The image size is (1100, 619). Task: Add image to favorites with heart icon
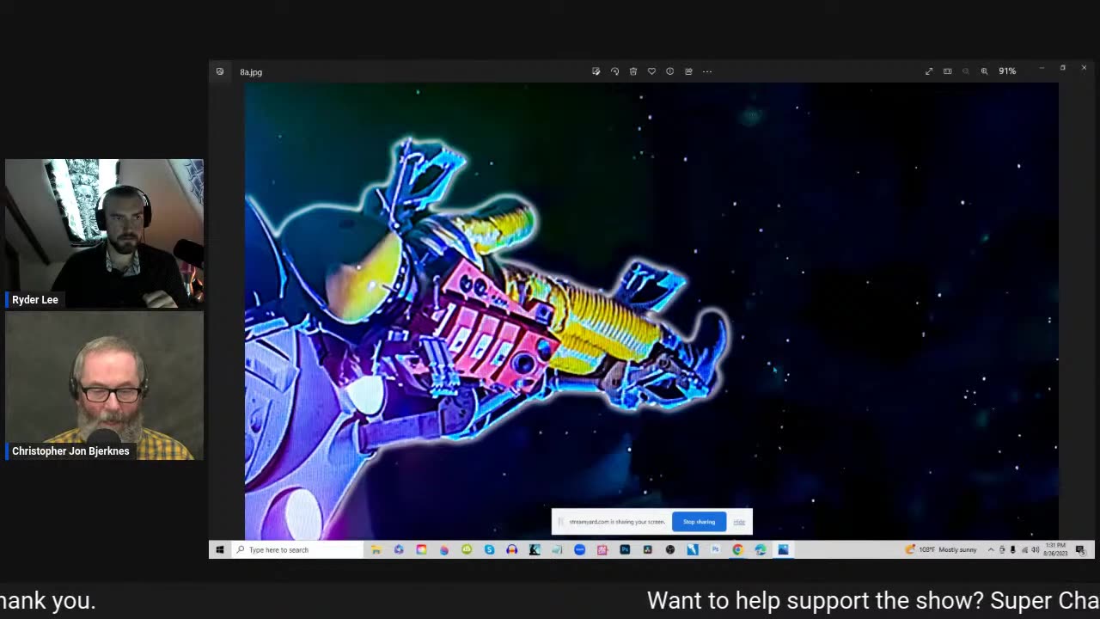[651, 71]
